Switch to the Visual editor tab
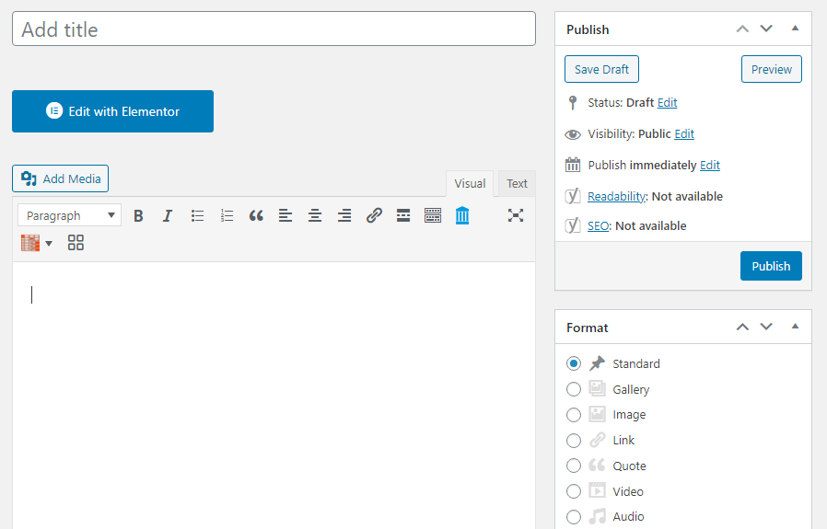This screenshot has width=827, height=529. point(470,183)
